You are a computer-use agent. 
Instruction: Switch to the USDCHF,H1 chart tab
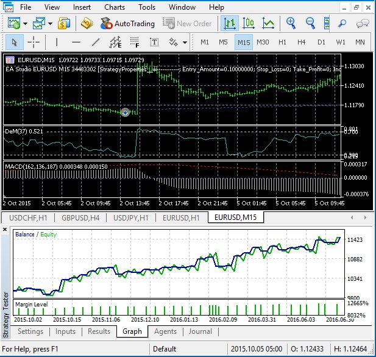click(x=28, y=217)
